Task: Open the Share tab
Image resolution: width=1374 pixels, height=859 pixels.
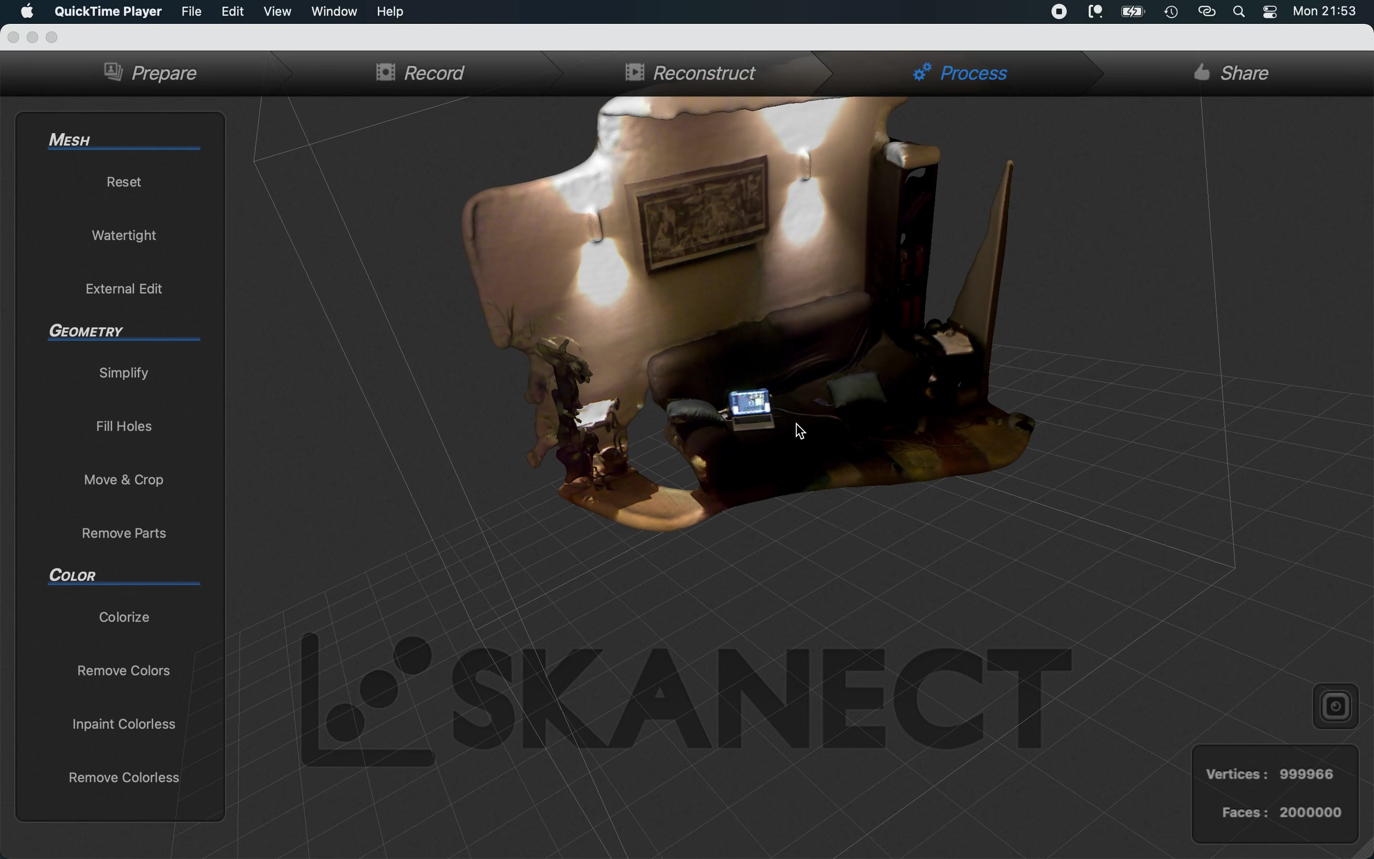Action: [x=1231, y=73]
